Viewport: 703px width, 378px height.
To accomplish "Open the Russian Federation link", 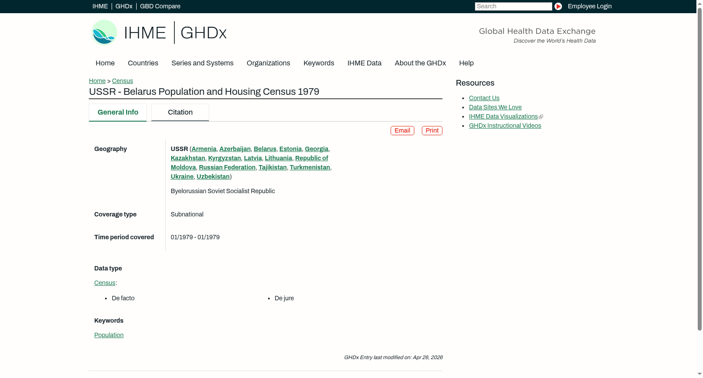I will pyautogui.click(x=227, y=167).
